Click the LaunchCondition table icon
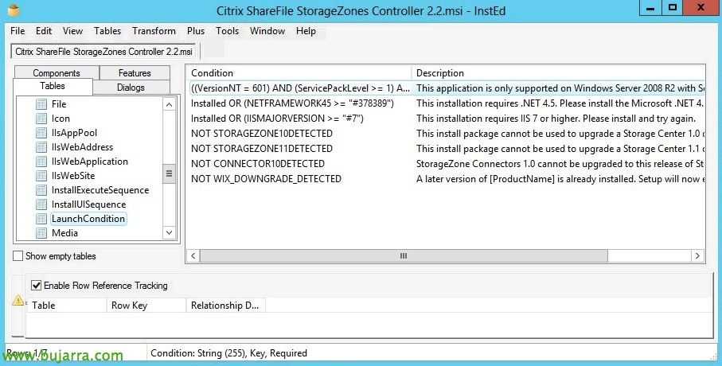The height and width of the screenshot is (366, 722). pos(41,219)
